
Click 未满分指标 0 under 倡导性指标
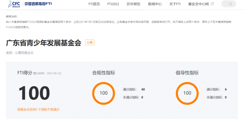217,97
